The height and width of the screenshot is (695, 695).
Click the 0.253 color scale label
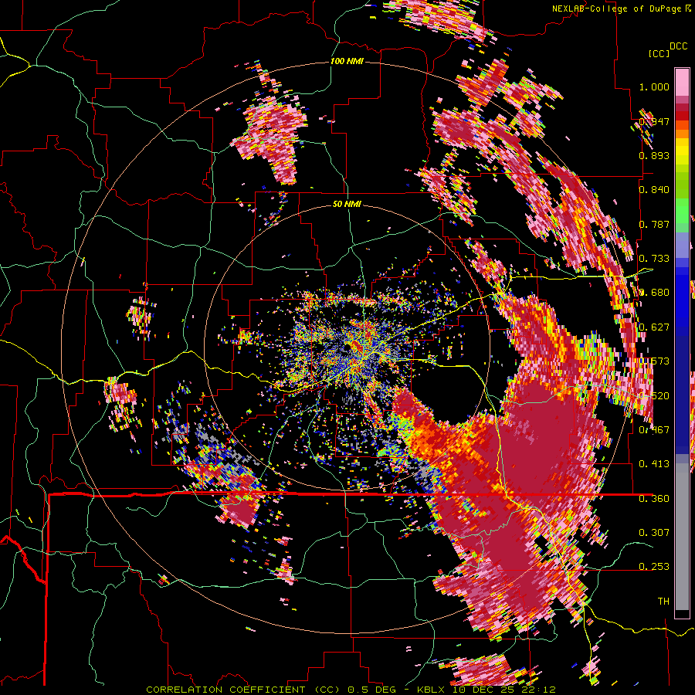point(654,567)
